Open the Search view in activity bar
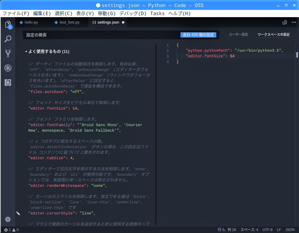The image size is (299, 233). pos(8,39)
